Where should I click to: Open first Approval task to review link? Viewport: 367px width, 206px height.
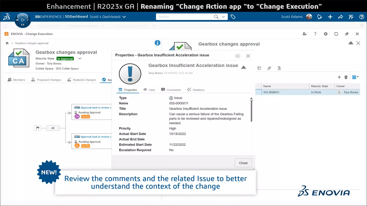(x=96, y=108)
